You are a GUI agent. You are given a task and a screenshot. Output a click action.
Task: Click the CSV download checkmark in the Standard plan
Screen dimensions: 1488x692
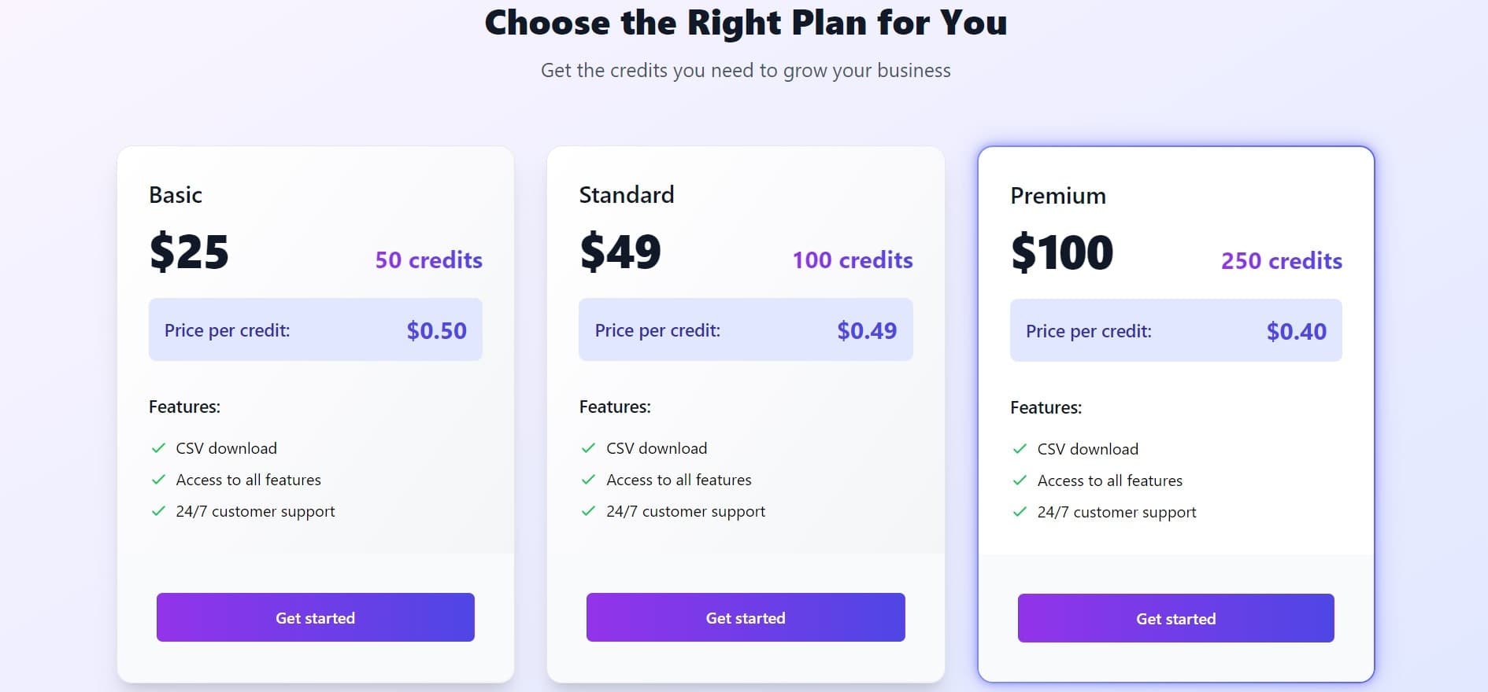click(x=587, y=447)
